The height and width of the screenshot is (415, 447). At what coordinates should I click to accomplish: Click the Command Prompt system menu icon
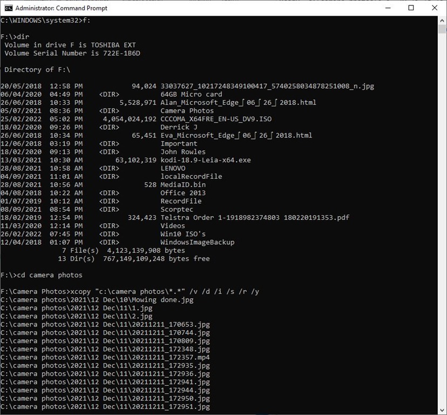pos(9,8)
